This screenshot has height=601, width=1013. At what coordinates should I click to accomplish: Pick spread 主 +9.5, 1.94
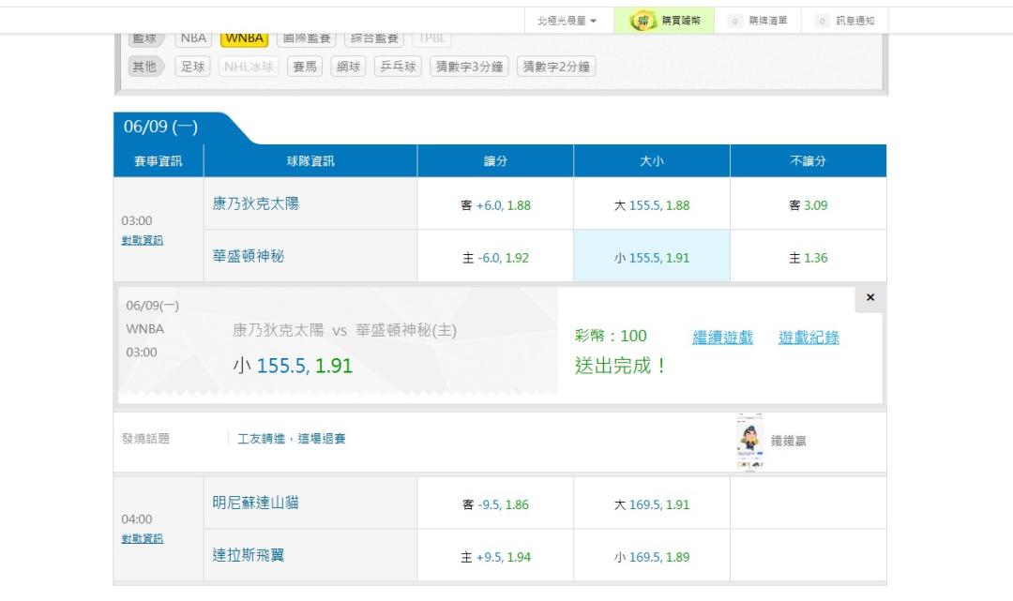pyautogui.click(x=495, y=556)
